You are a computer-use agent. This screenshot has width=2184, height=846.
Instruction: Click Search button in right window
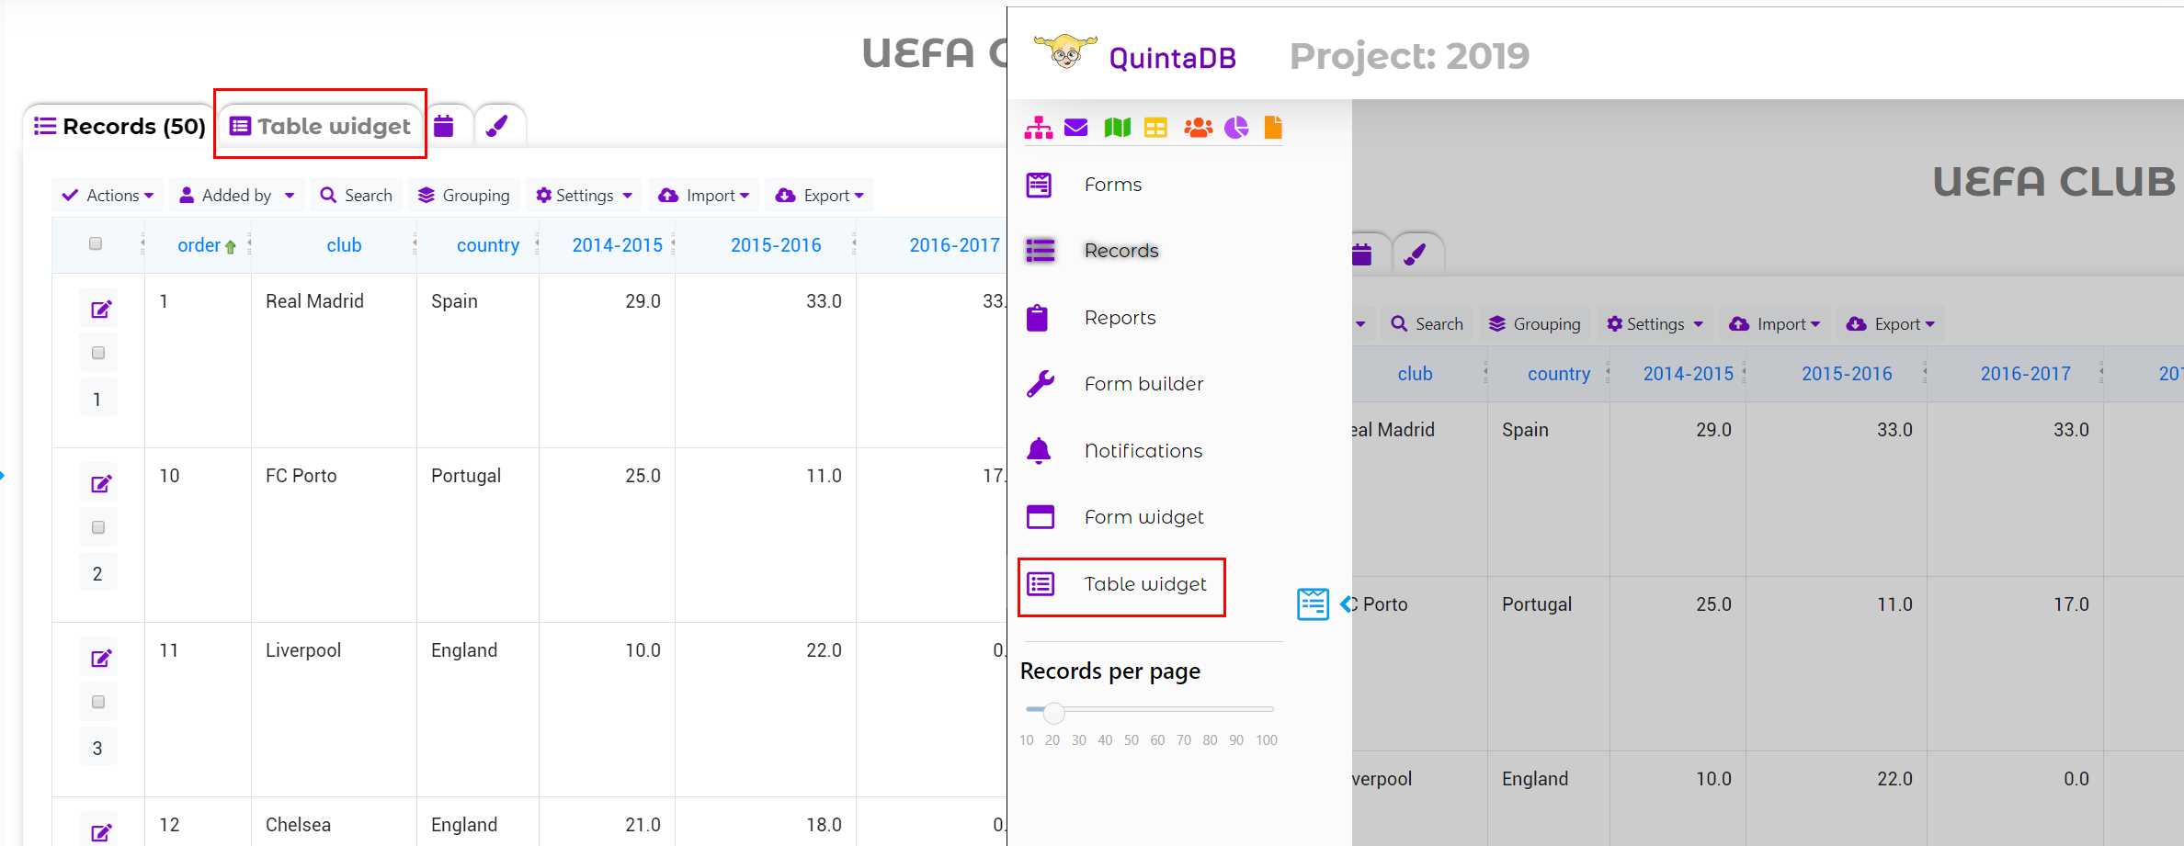click(1428, 323)
